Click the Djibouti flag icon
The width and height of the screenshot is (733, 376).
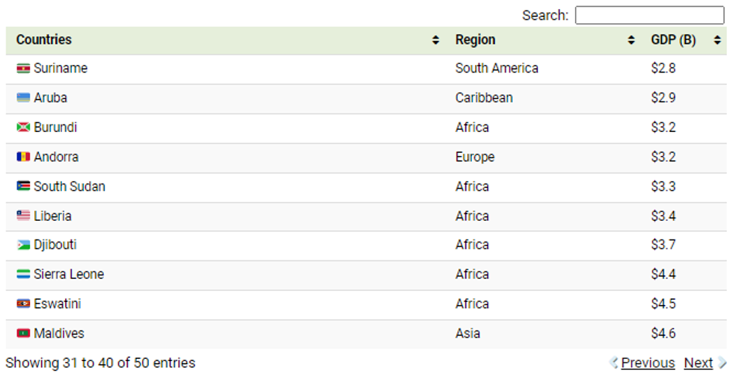point(23,245)
